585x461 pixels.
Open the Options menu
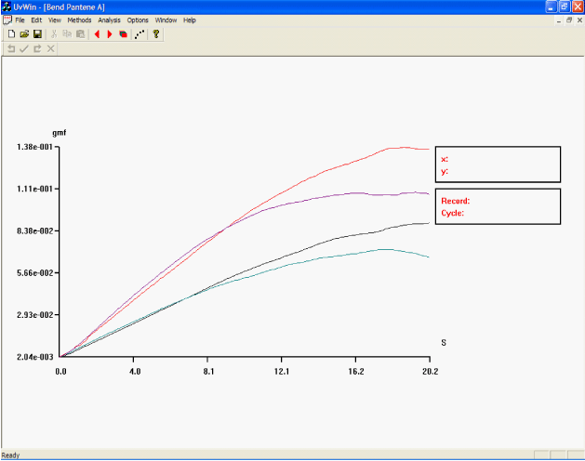(x=138, y=20)
